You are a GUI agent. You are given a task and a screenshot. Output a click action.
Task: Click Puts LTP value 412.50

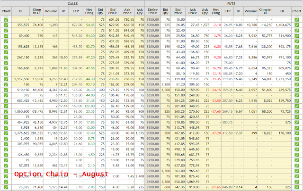227,133
